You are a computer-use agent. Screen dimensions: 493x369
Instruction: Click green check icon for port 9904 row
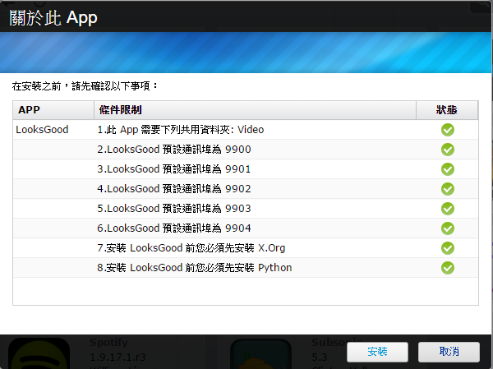[x=448, y=228]
